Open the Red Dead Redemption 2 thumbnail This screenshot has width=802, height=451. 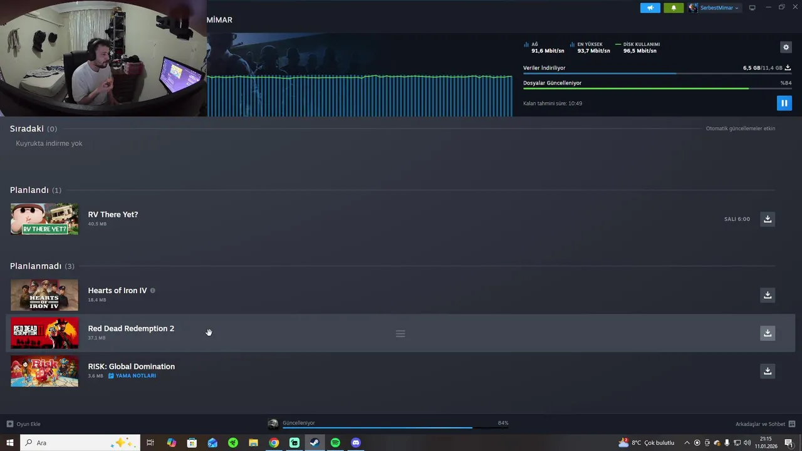[x=44, y=333]
